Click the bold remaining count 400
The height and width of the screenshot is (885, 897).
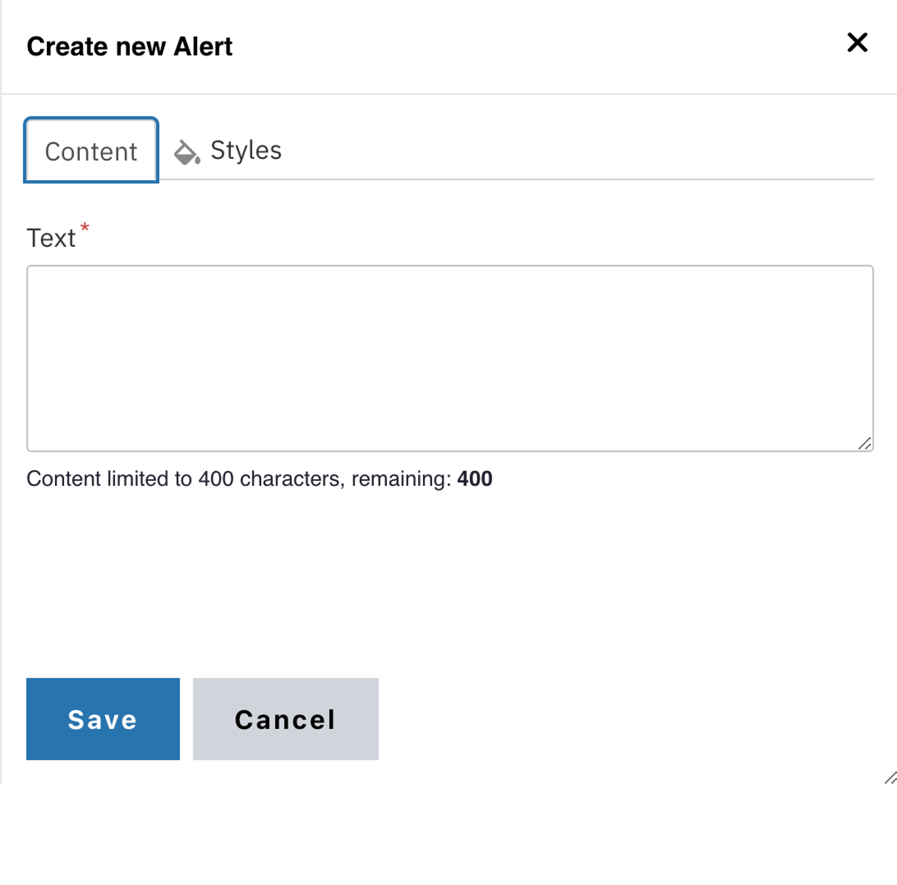pos(475,478)
